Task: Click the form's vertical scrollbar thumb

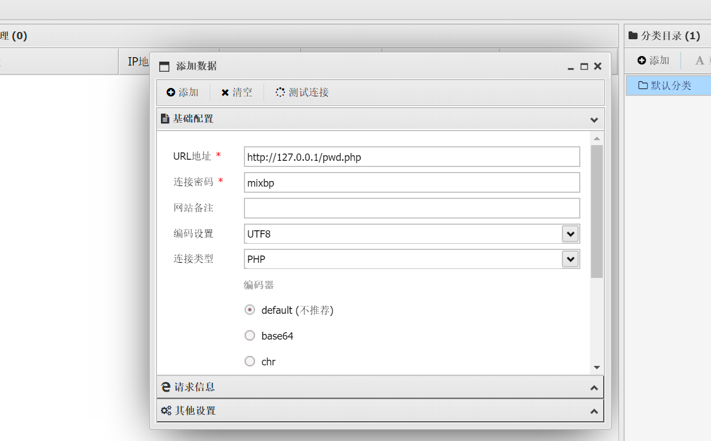Action: coord(597,211)
